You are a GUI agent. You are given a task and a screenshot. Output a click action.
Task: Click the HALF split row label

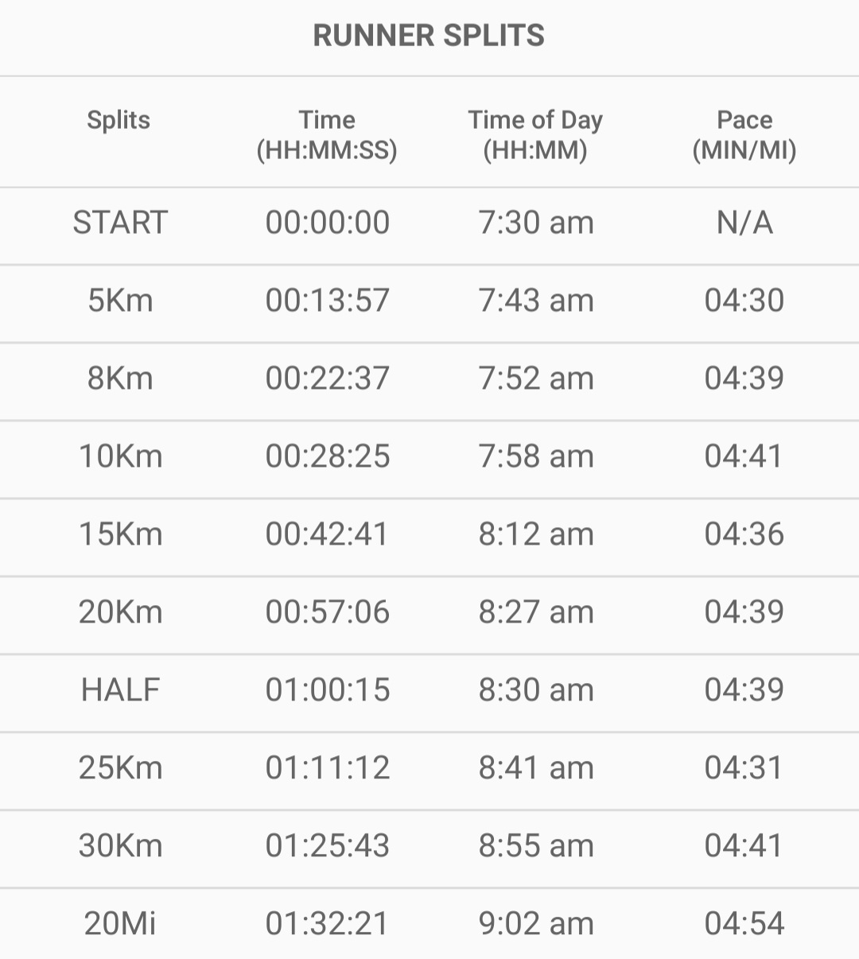120,690
